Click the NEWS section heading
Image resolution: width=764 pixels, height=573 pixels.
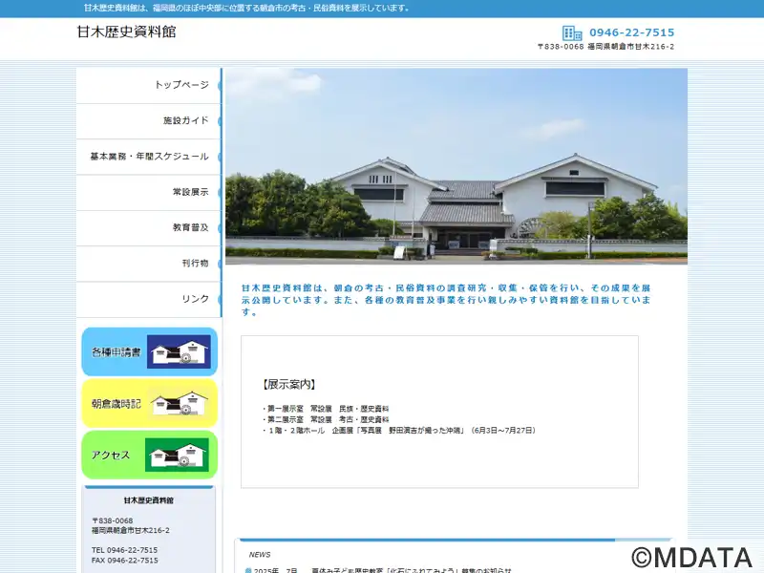[x=260, y=555]
